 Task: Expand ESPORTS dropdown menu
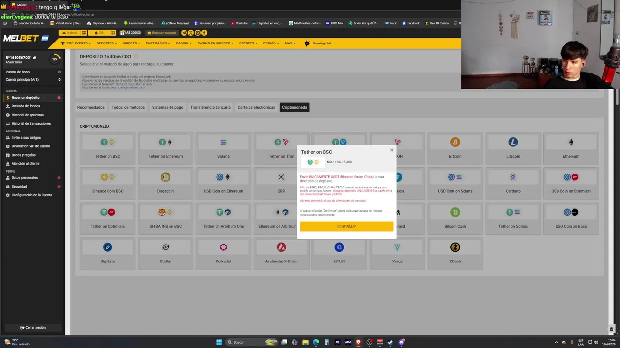pos(248,43)
